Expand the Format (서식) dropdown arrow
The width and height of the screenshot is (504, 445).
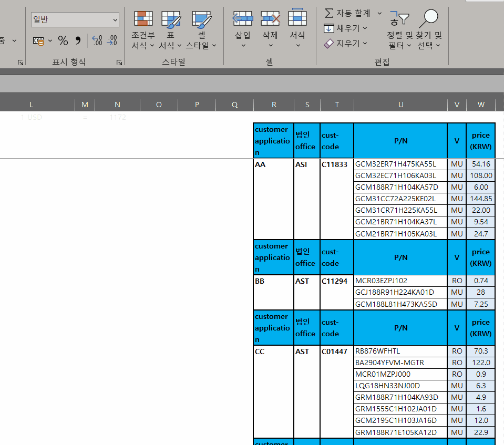(x=298, y=46)
